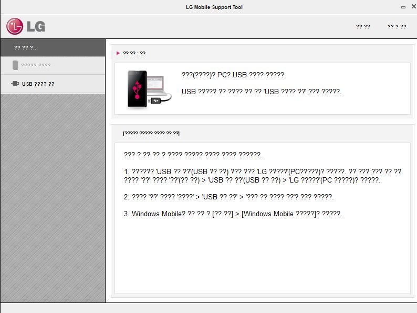The width and height of the screenshot is (417, 313).
Task: Click the instruction line starting with '3. Windows Mobile'
Action: tap(233, 214)
